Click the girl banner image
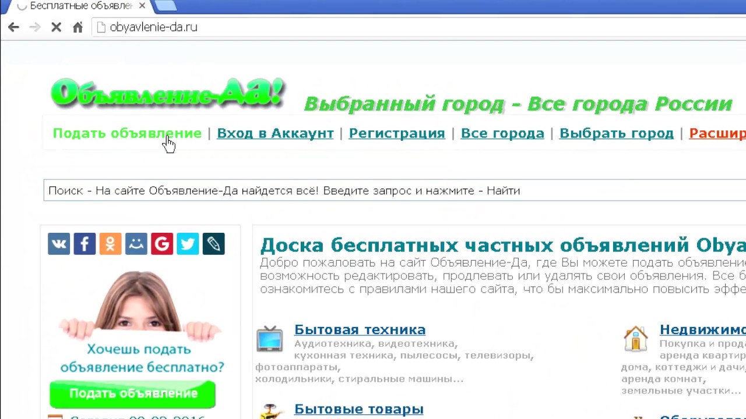The height and width of the screenshot is (419, 746). point(140,306)
